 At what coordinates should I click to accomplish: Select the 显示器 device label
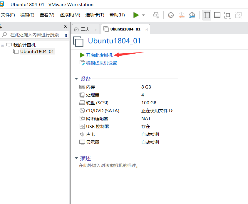point(93,142)
